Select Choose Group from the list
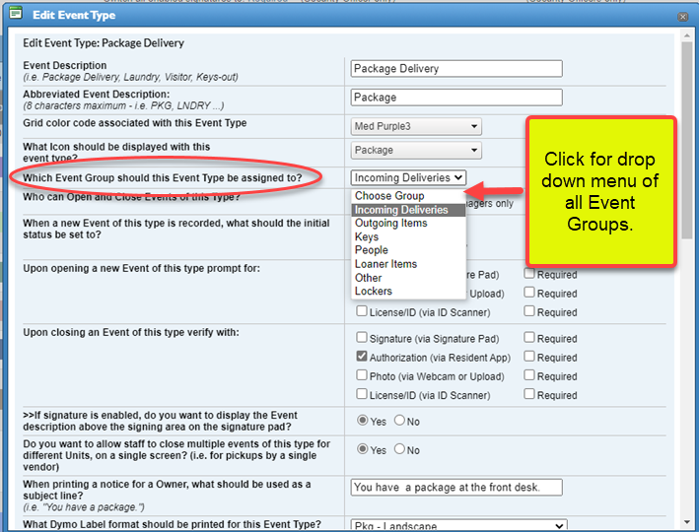 tap(408, 196)
